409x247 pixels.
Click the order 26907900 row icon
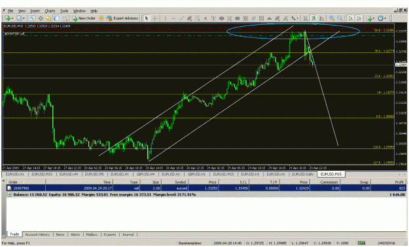pyautogui.click(x=9, y=188)
